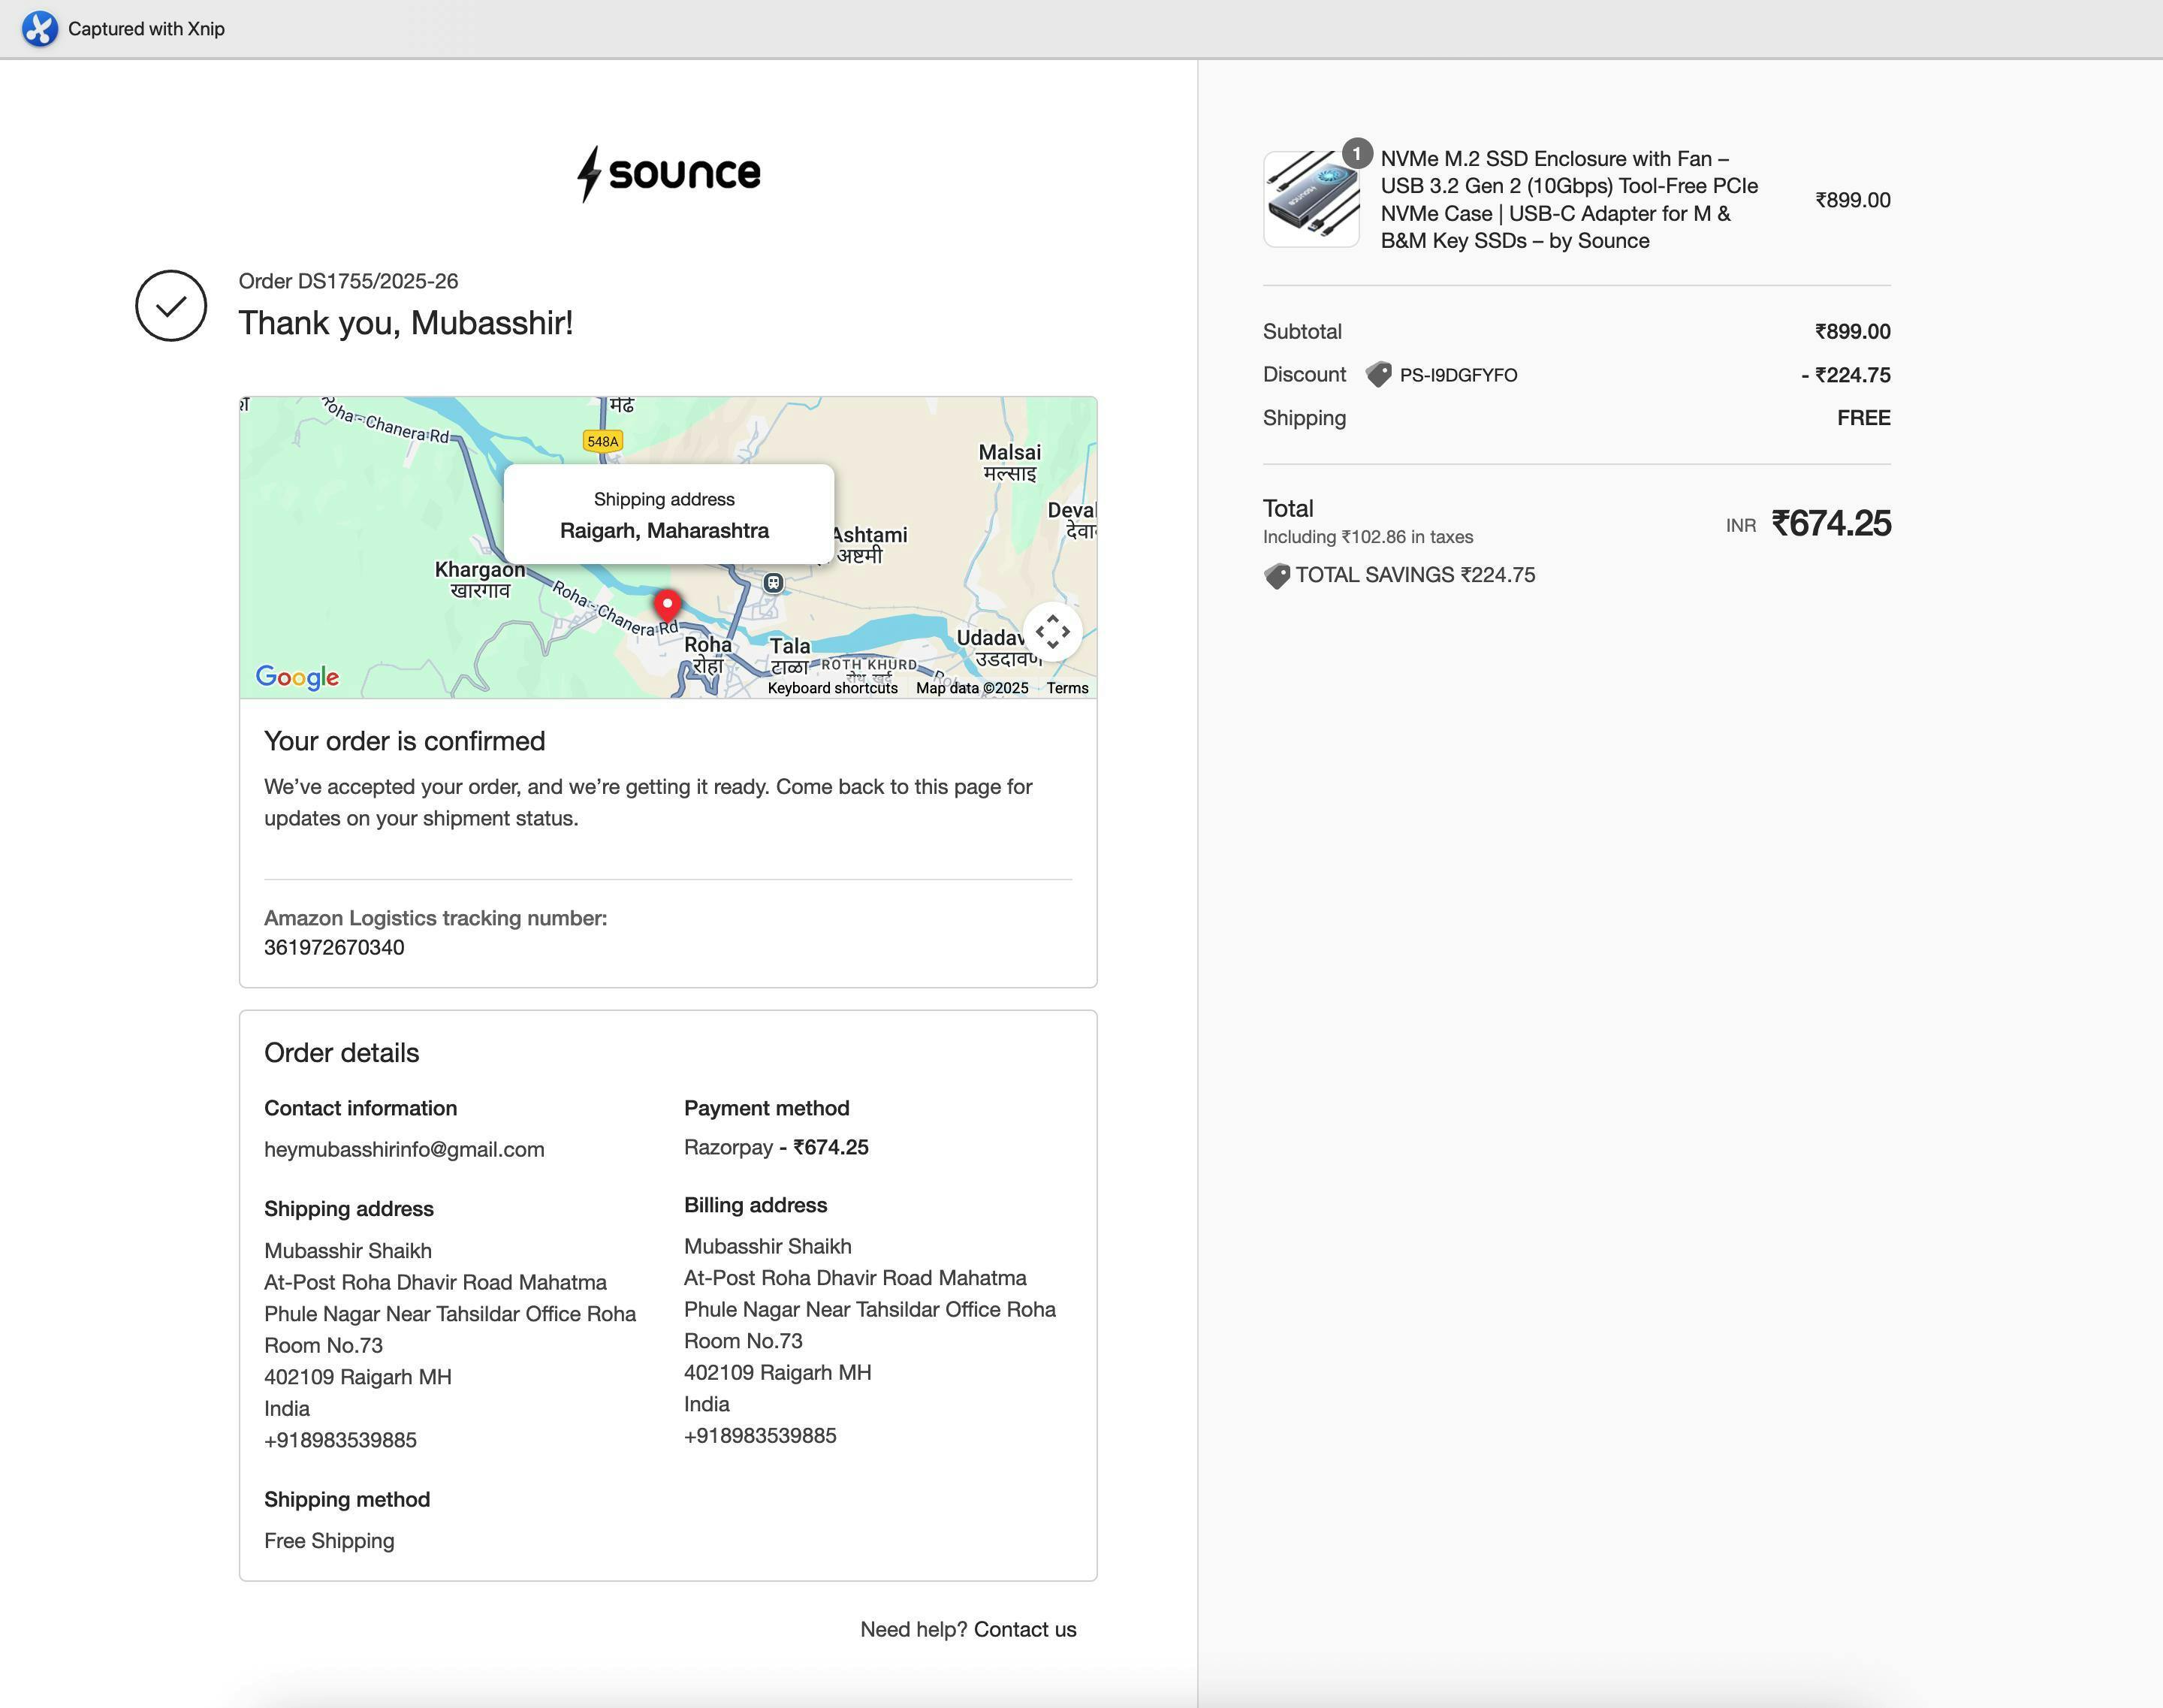Click the Captured with Xnip title text
Image resolution: width=2163 pixels, height=1708 pixels.
pyautogui.click(x=146, y=29)
